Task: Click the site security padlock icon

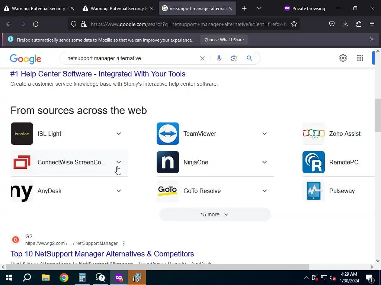Action: [x=84, y=24]
